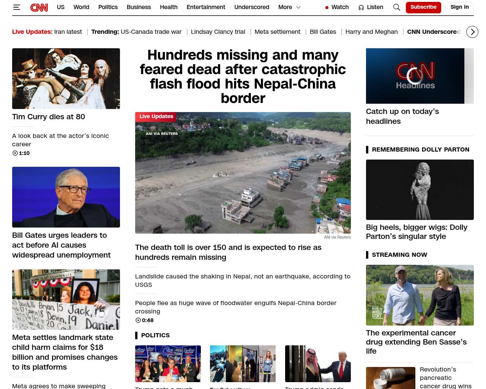Open the POLITICS section header
Image resolution: width=486 pixels, height=389 pixels.
tap(155, 335)
